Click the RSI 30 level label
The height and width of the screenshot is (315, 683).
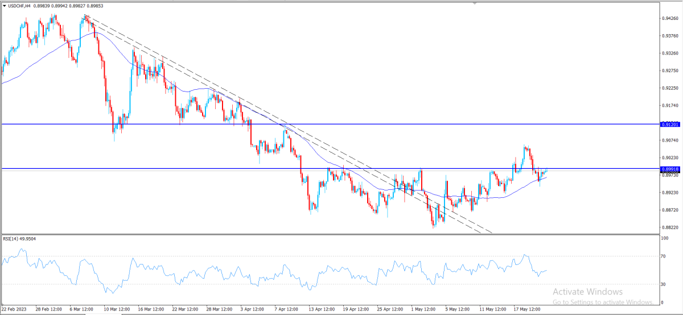tap(664, 284)
